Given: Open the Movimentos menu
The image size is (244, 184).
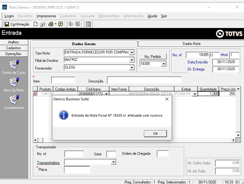Looking at the screenshot, I should (x=109, y=16).
